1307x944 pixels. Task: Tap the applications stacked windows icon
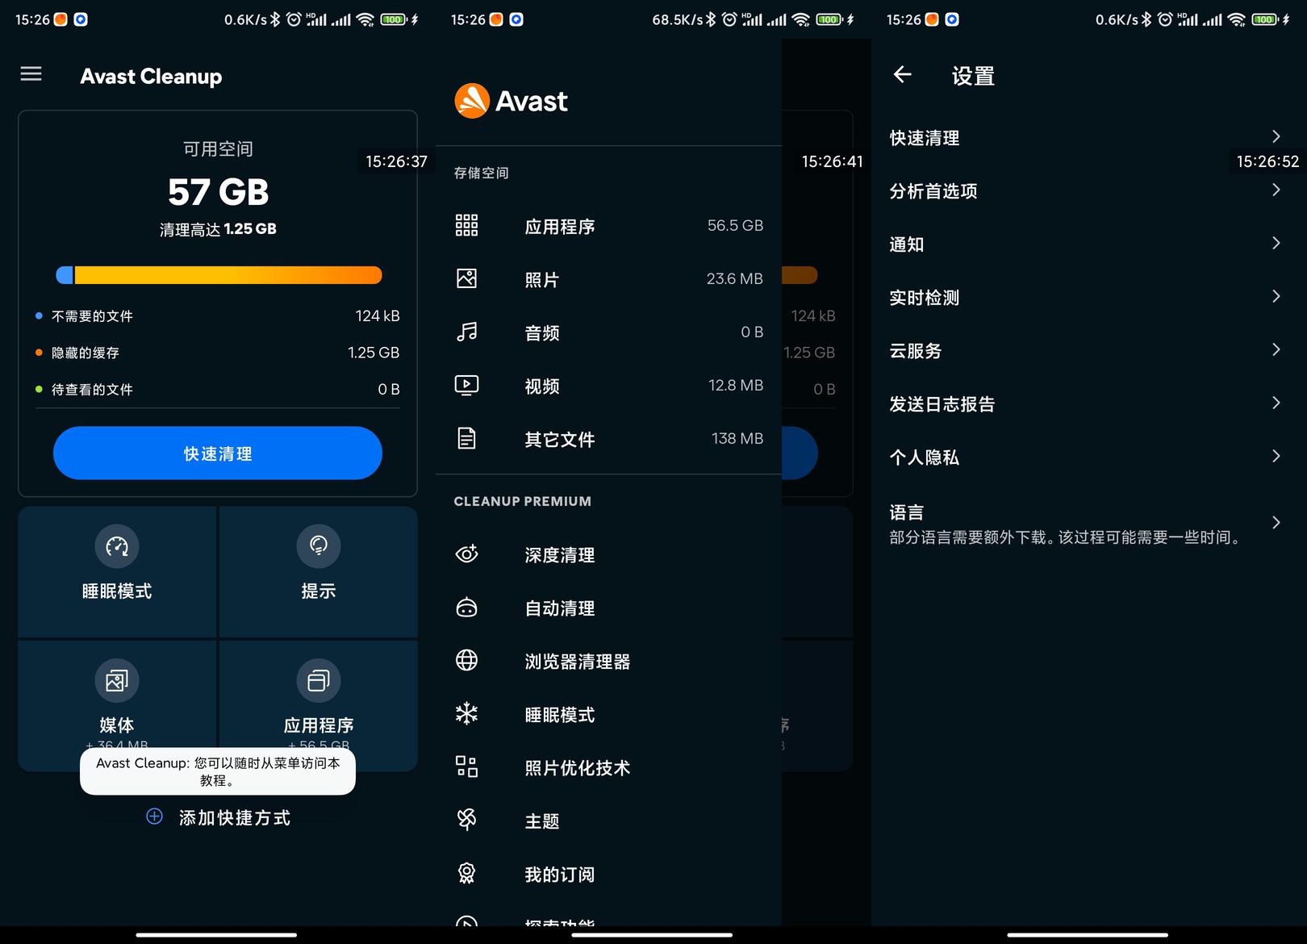(319, 681)
